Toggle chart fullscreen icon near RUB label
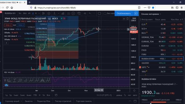The width and height of the screenshot is (185, 104). 127,18
